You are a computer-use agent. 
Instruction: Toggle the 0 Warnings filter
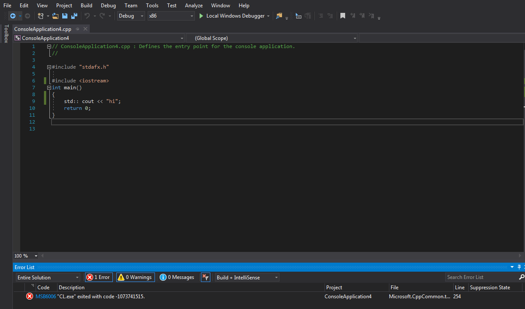[135, 277]
